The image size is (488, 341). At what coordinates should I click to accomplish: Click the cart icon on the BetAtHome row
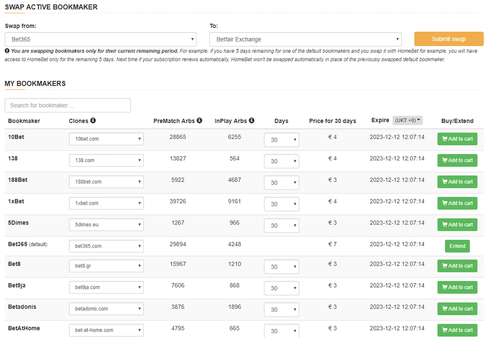445,330
